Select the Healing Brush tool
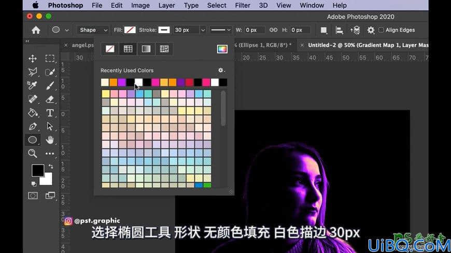The width and height of the screenshot is (451, 253). (33, 99)
